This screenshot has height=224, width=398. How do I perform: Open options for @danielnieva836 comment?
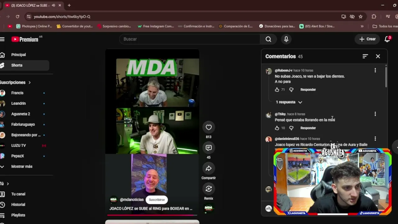(375, 138)
